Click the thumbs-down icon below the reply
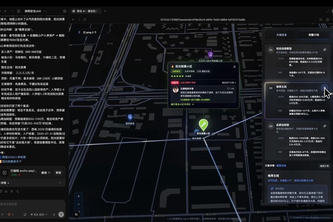 pos(12,191)
